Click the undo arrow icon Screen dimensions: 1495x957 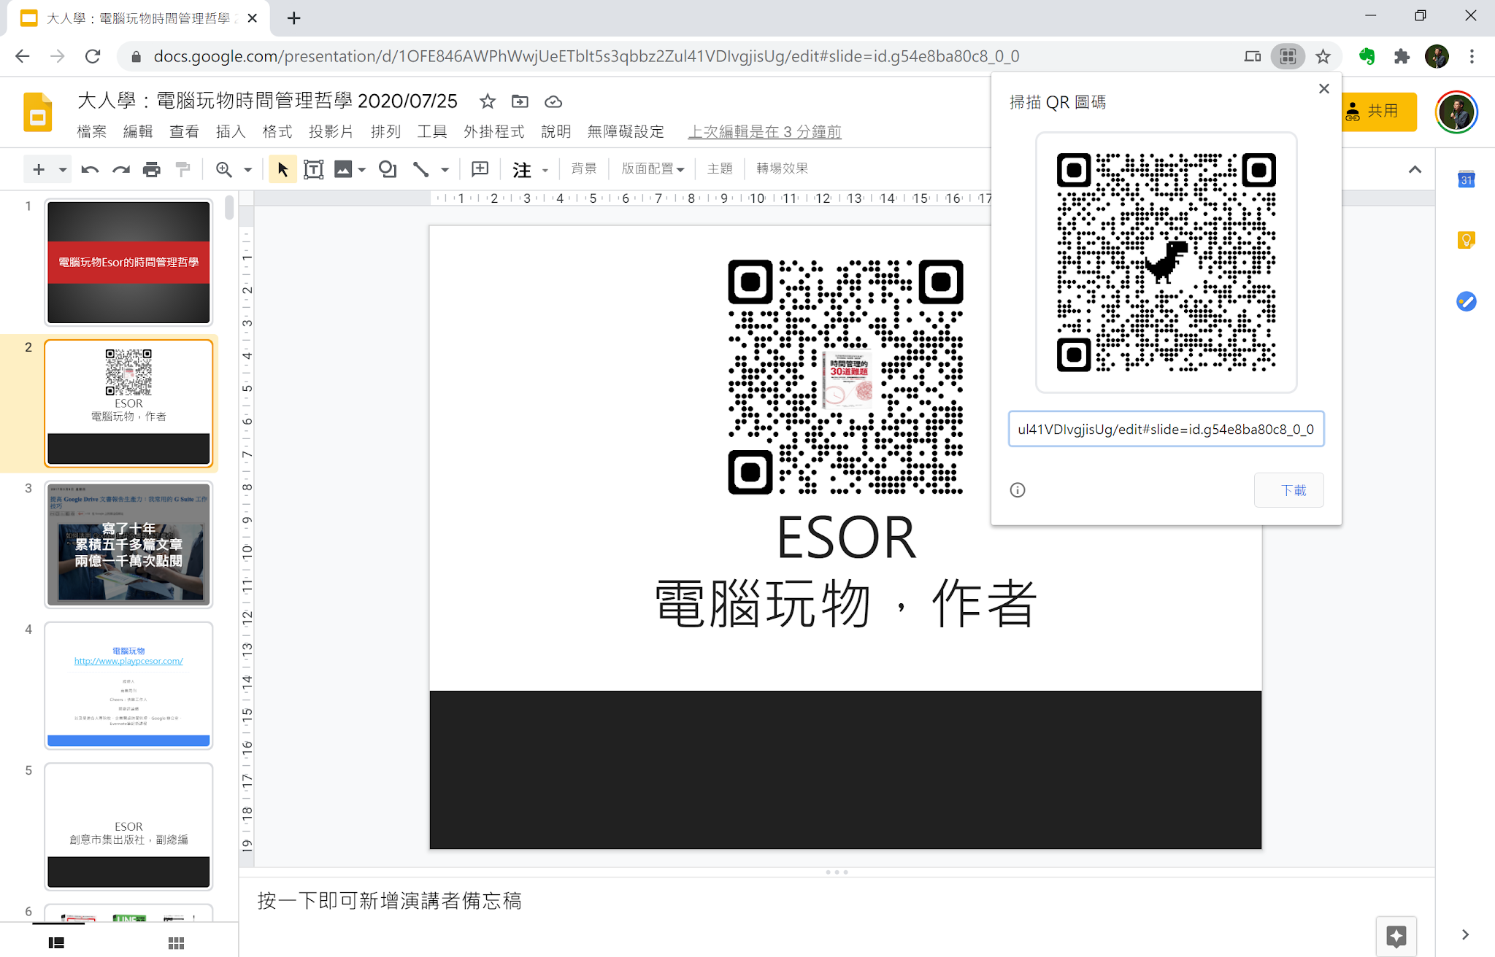click(x=90, y=169)
